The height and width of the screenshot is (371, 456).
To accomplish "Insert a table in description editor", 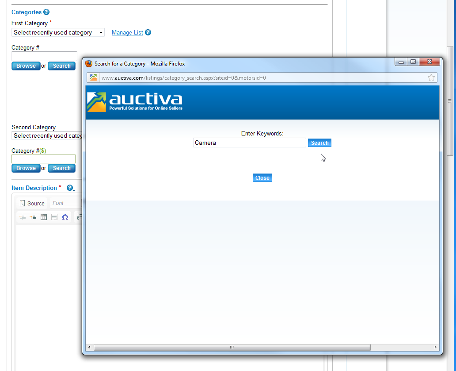I will [44, 217].
